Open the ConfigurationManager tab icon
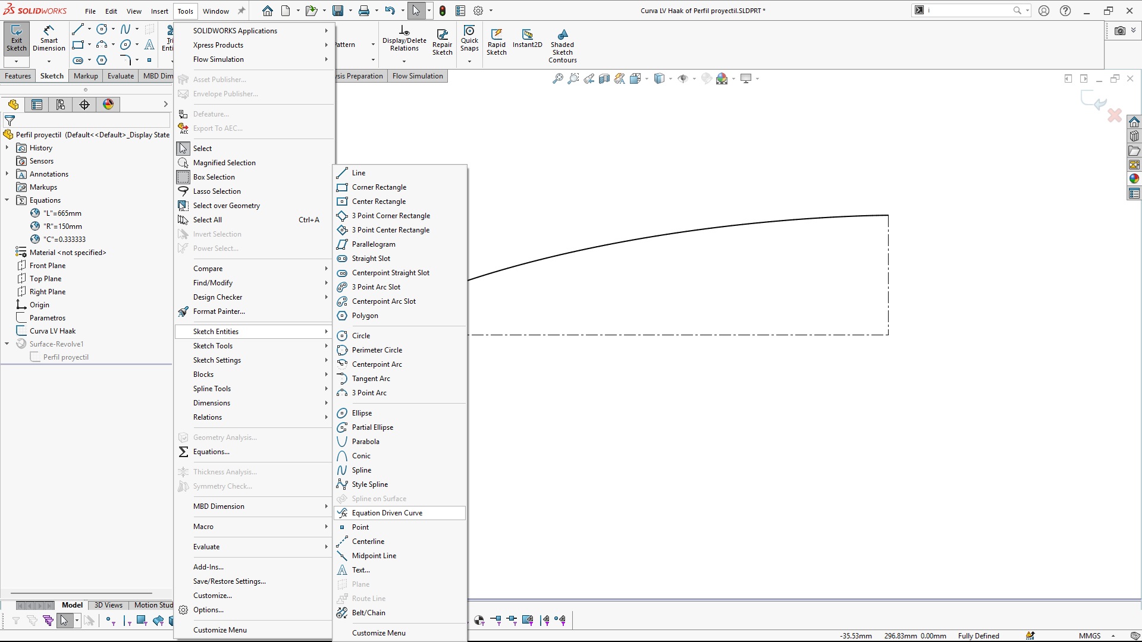The image size is (1142, 642). point(61,105)
